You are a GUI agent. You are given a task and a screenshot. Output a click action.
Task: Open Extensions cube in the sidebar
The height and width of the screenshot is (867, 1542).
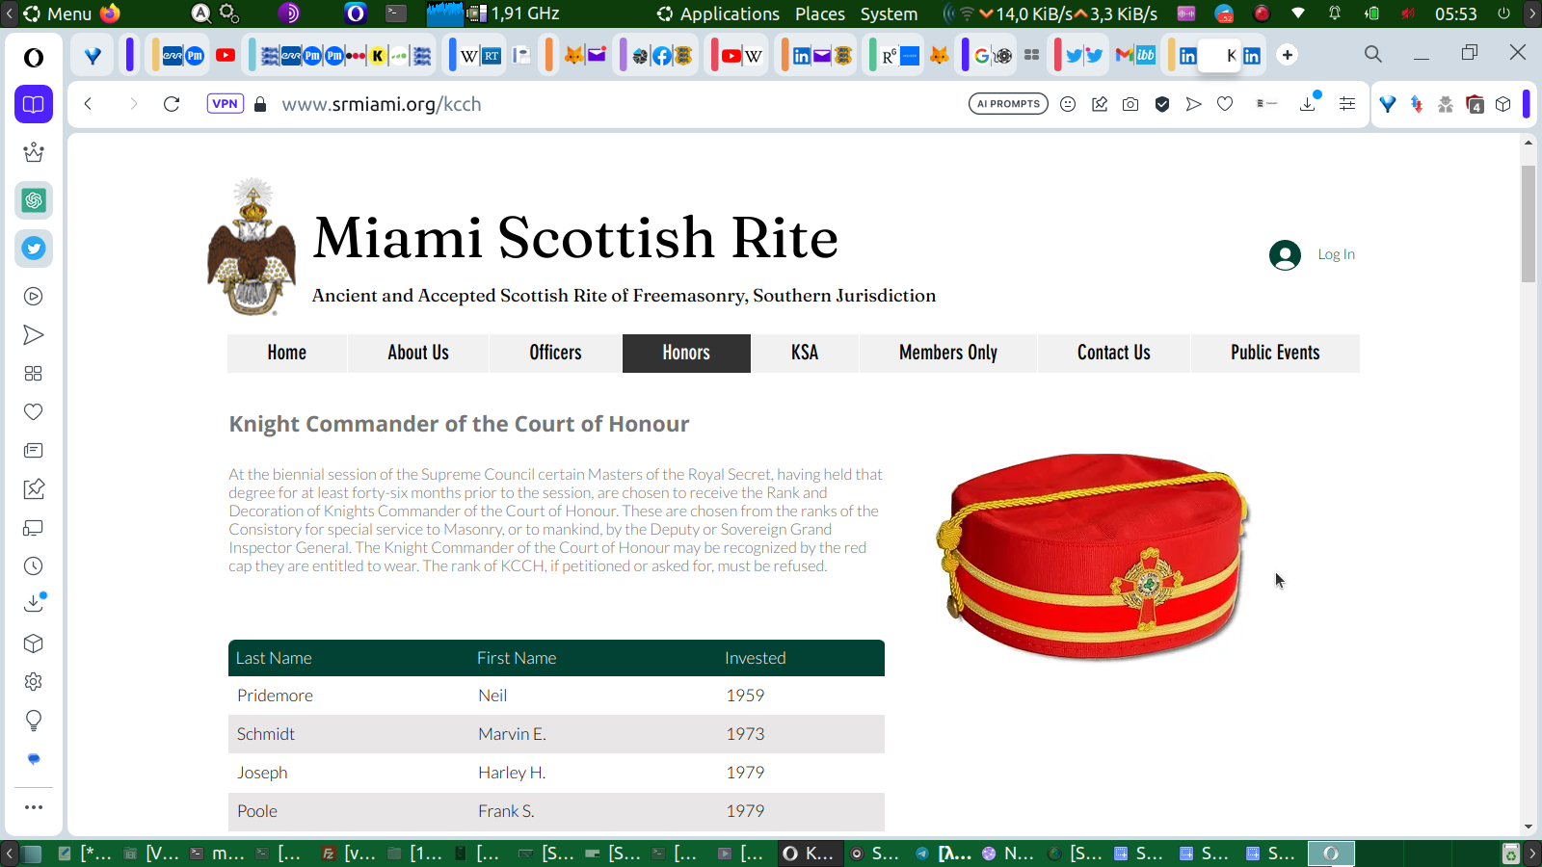(34, 644)
